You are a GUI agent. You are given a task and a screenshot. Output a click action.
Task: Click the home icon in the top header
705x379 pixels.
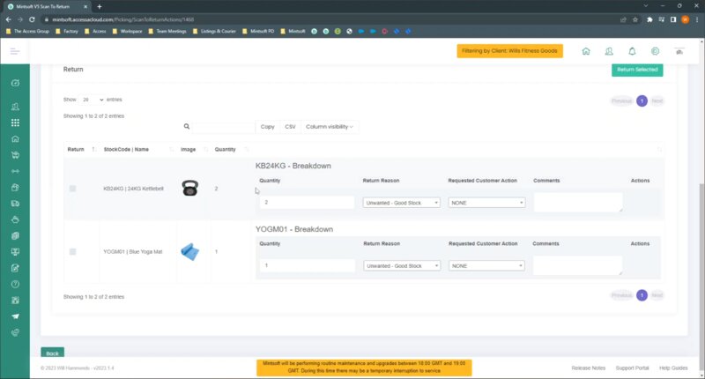pos(586,51)
